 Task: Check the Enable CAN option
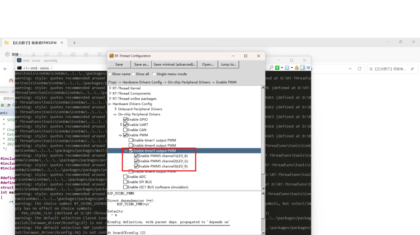(125, 130)
